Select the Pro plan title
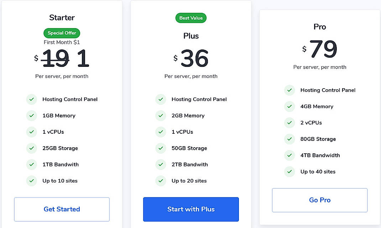The image size is (381, 228). coord(319,26)
